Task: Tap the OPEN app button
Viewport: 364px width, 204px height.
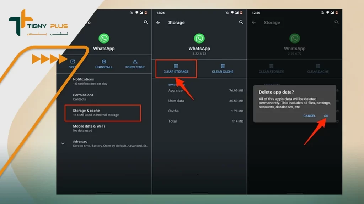Action: [73, 64]
